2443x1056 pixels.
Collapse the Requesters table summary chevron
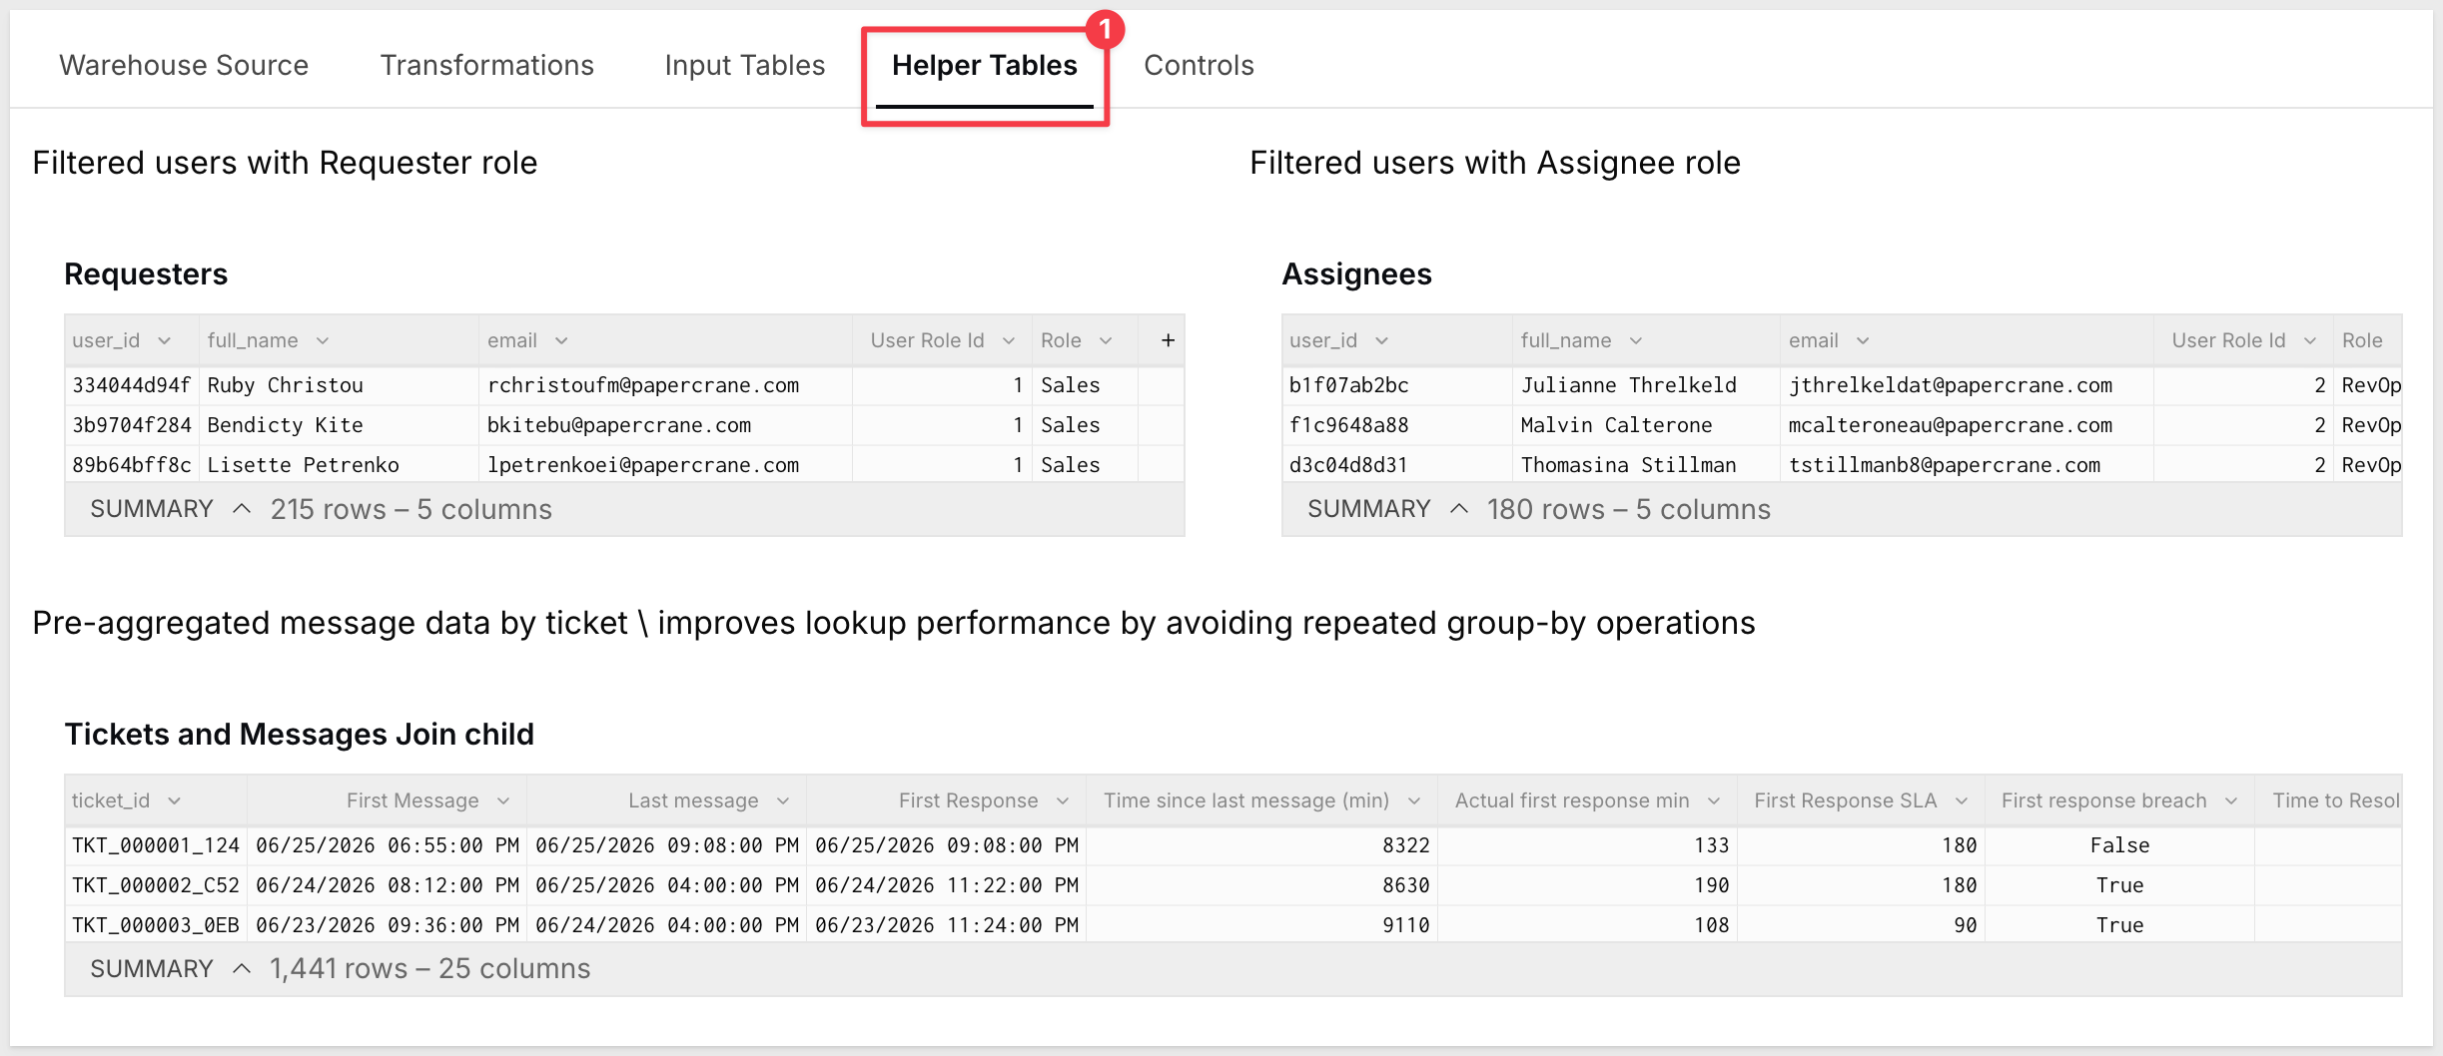[241, 509]
